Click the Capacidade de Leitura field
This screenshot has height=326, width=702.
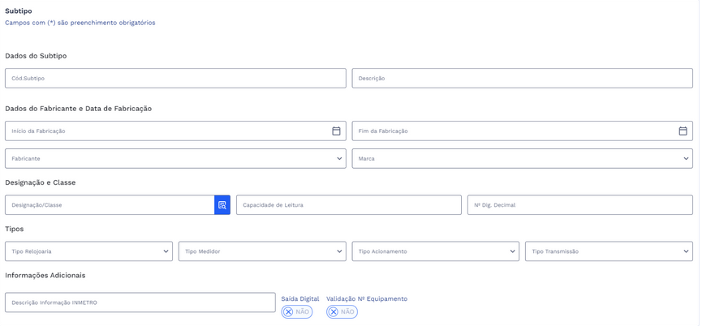point(348,205)
